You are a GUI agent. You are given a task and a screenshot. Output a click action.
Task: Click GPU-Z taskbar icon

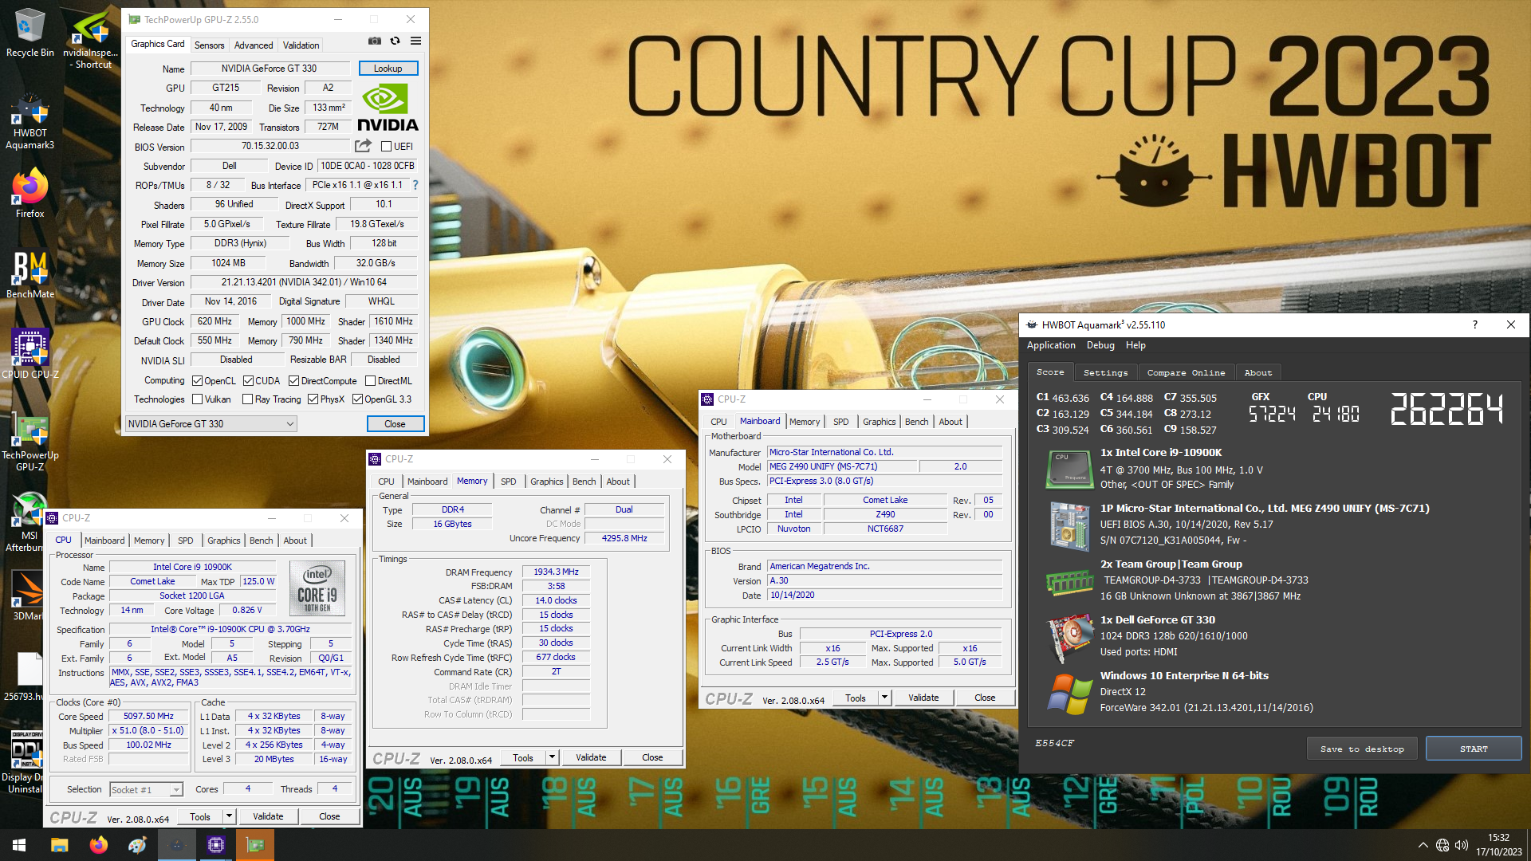click(255, 845)
